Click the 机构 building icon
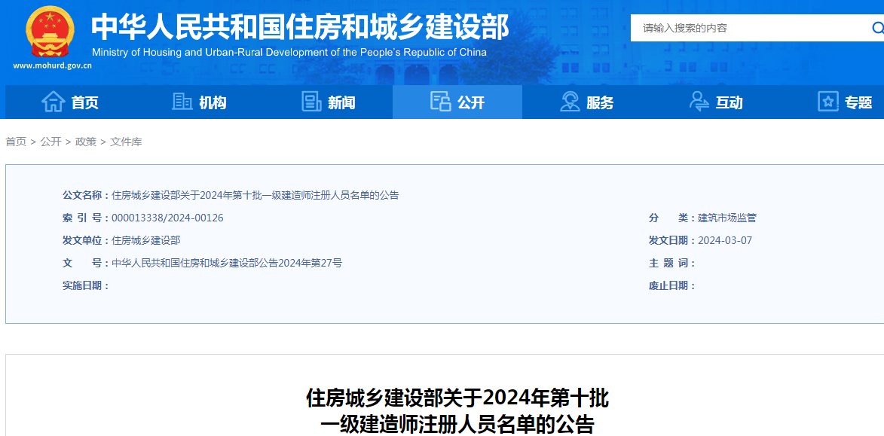This screenshot has width=884, height=436. coord(182,102)
